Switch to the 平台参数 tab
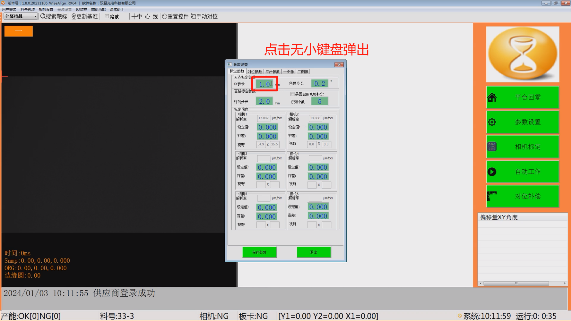Screen dimensions: 571x321 coord(272,72)
